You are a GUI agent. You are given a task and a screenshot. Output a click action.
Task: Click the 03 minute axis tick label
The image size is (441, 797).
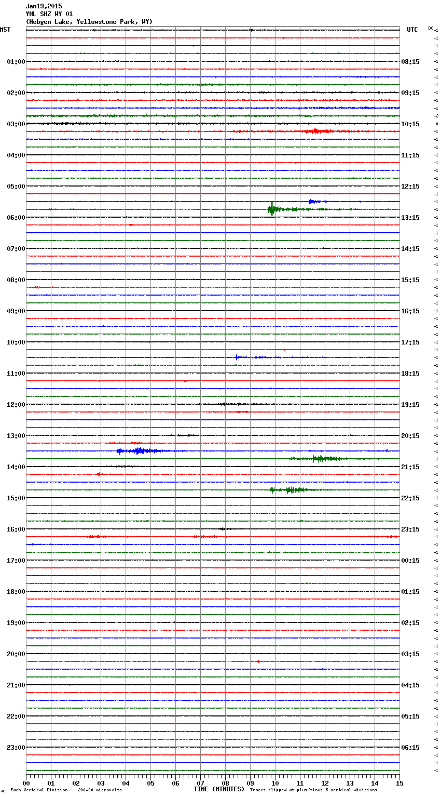click(101, 783)
